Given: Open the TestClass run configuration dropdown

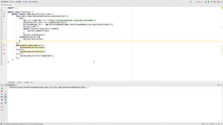Looking at the screenshot, I should [x=198, y=2].
